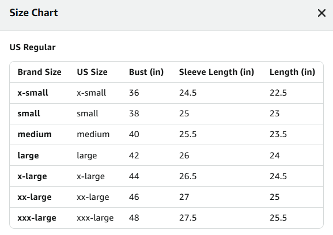Select the x-small brand size row label
333x235 pixels.
pyautogui.click(x=33, y=93)
